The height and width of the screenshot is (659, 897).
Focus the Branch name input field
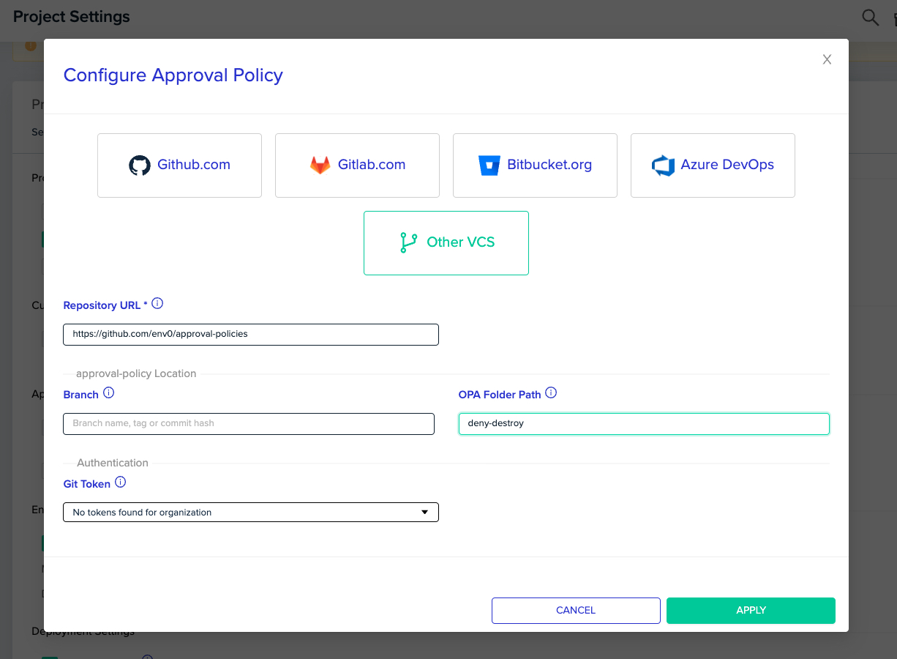point(249,424)
